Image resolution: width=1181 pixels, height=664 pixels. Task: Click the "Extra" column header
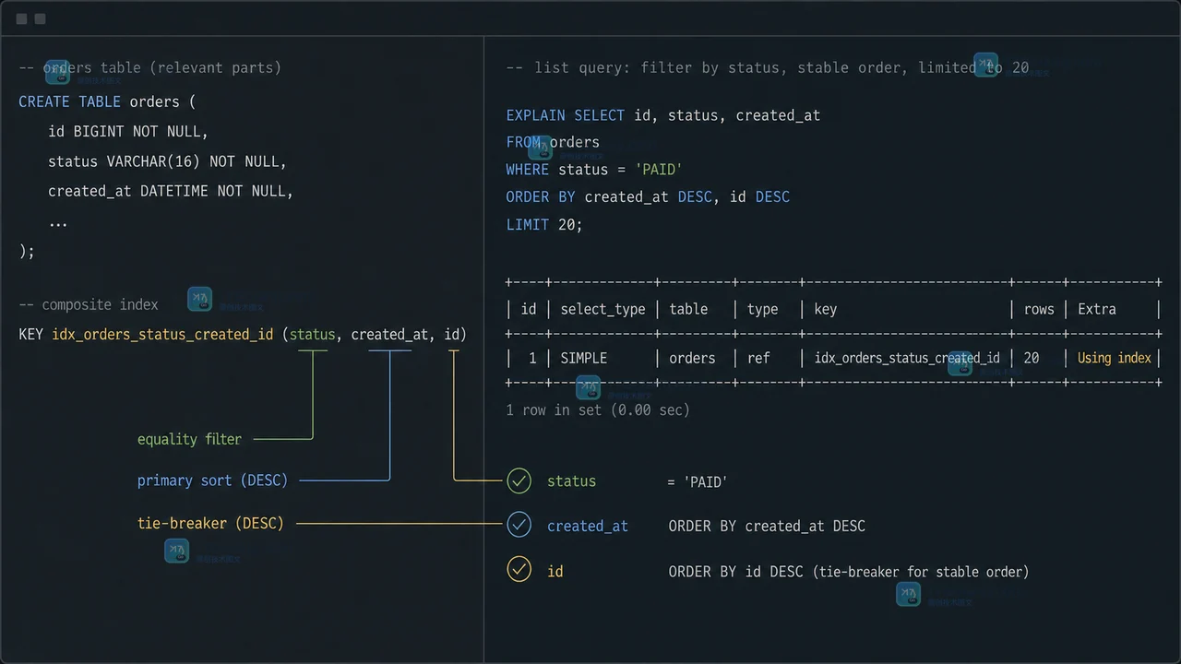(x=1097, y=309)
